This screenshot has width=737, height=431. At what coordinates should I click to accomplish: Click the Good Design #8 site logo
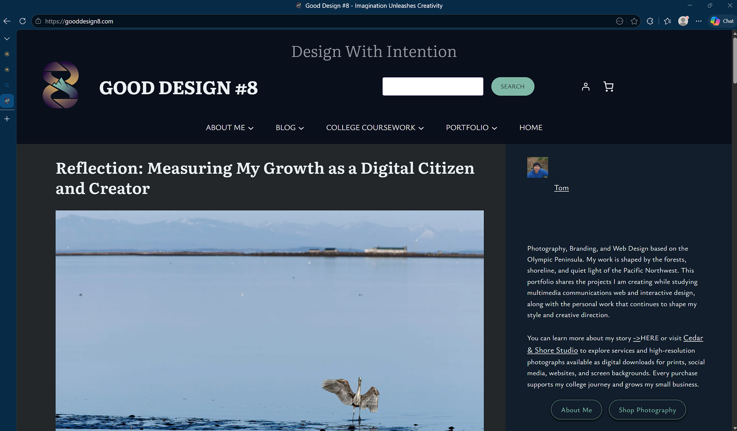tap(61, 85)
